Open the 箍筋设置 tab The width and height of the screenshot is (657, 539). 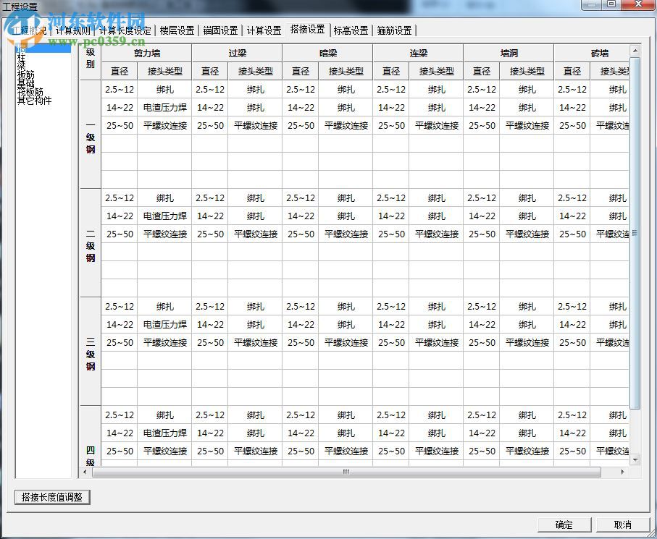click(394, 30)
